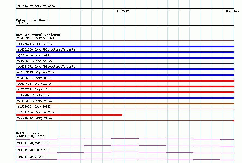Select the blue bar under nsv573674
This screenshot has width=242, height=163.
click(x=125, y=46)
